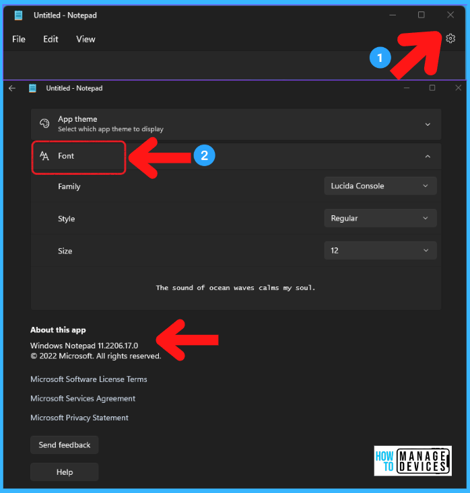The height and width of the screenshot is (493, 470).
Task: Close the settings Notepad window
Action: (458, 88)
